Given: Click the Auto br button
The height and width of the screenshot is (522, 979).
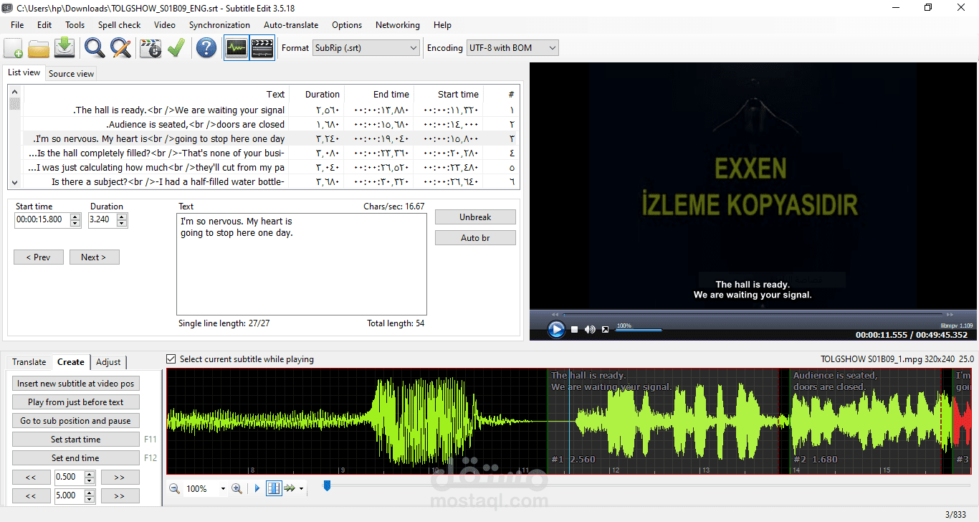Looking at the screenshot, I should [475, 237].
